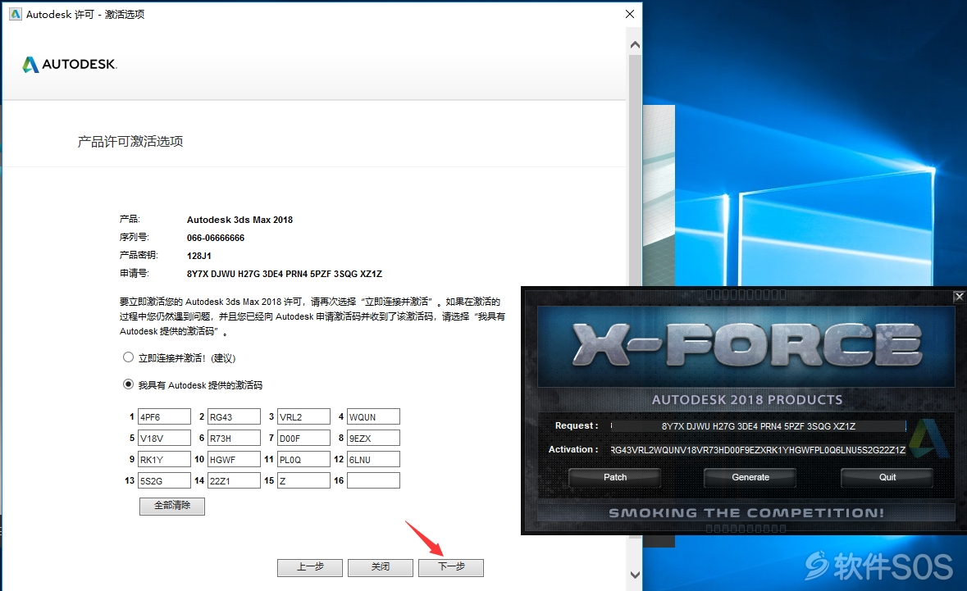This screenshot has width=967, height=591.
Task: Click activation code field 4 containing WQUN
Action: click(373, 416)
